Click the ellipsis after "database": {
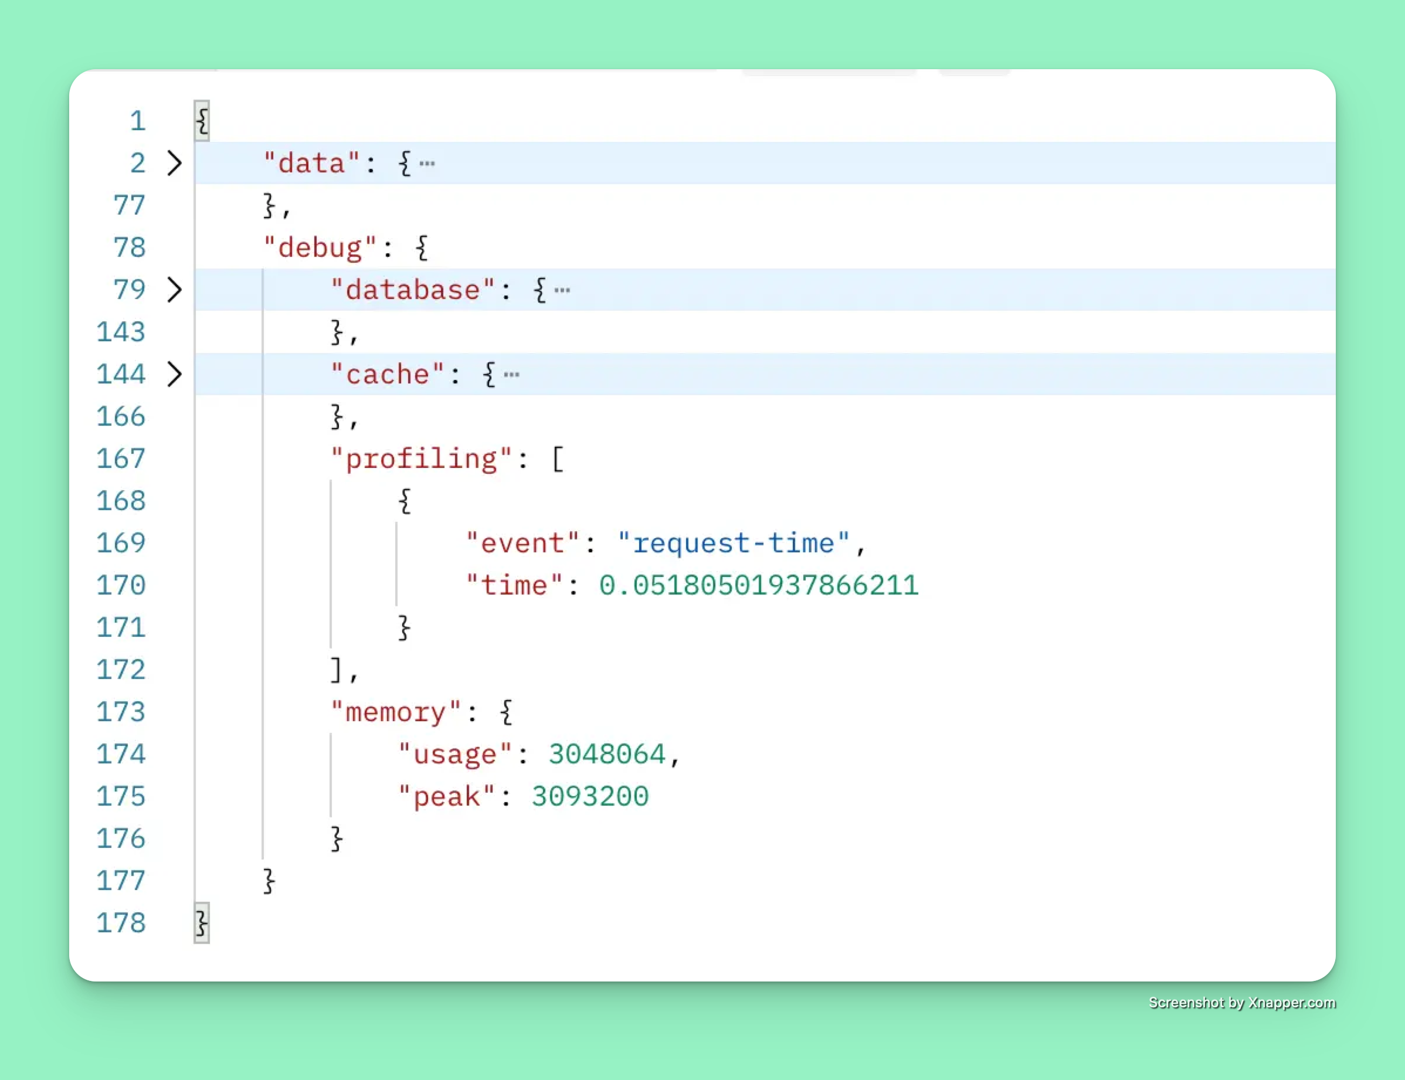Viewport: 1405px width, 1080px height. click(x=562, y=290)
